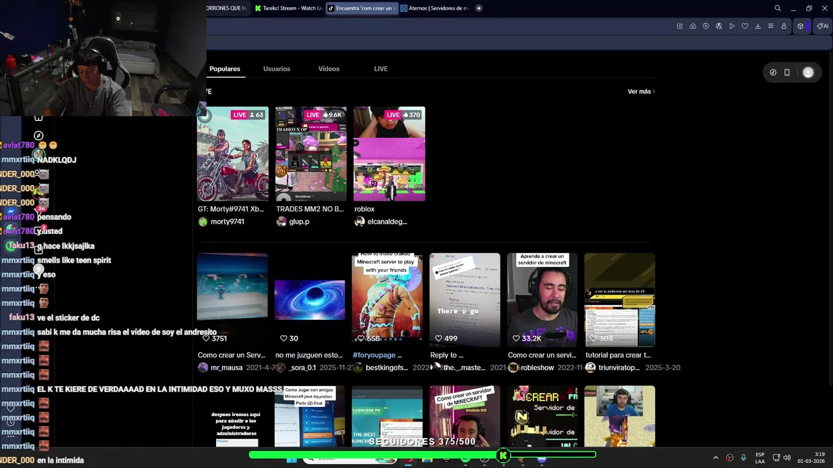833x468 pixels.
Task: Show hidden tray icons chevron
Action: [x=716, y=458]
